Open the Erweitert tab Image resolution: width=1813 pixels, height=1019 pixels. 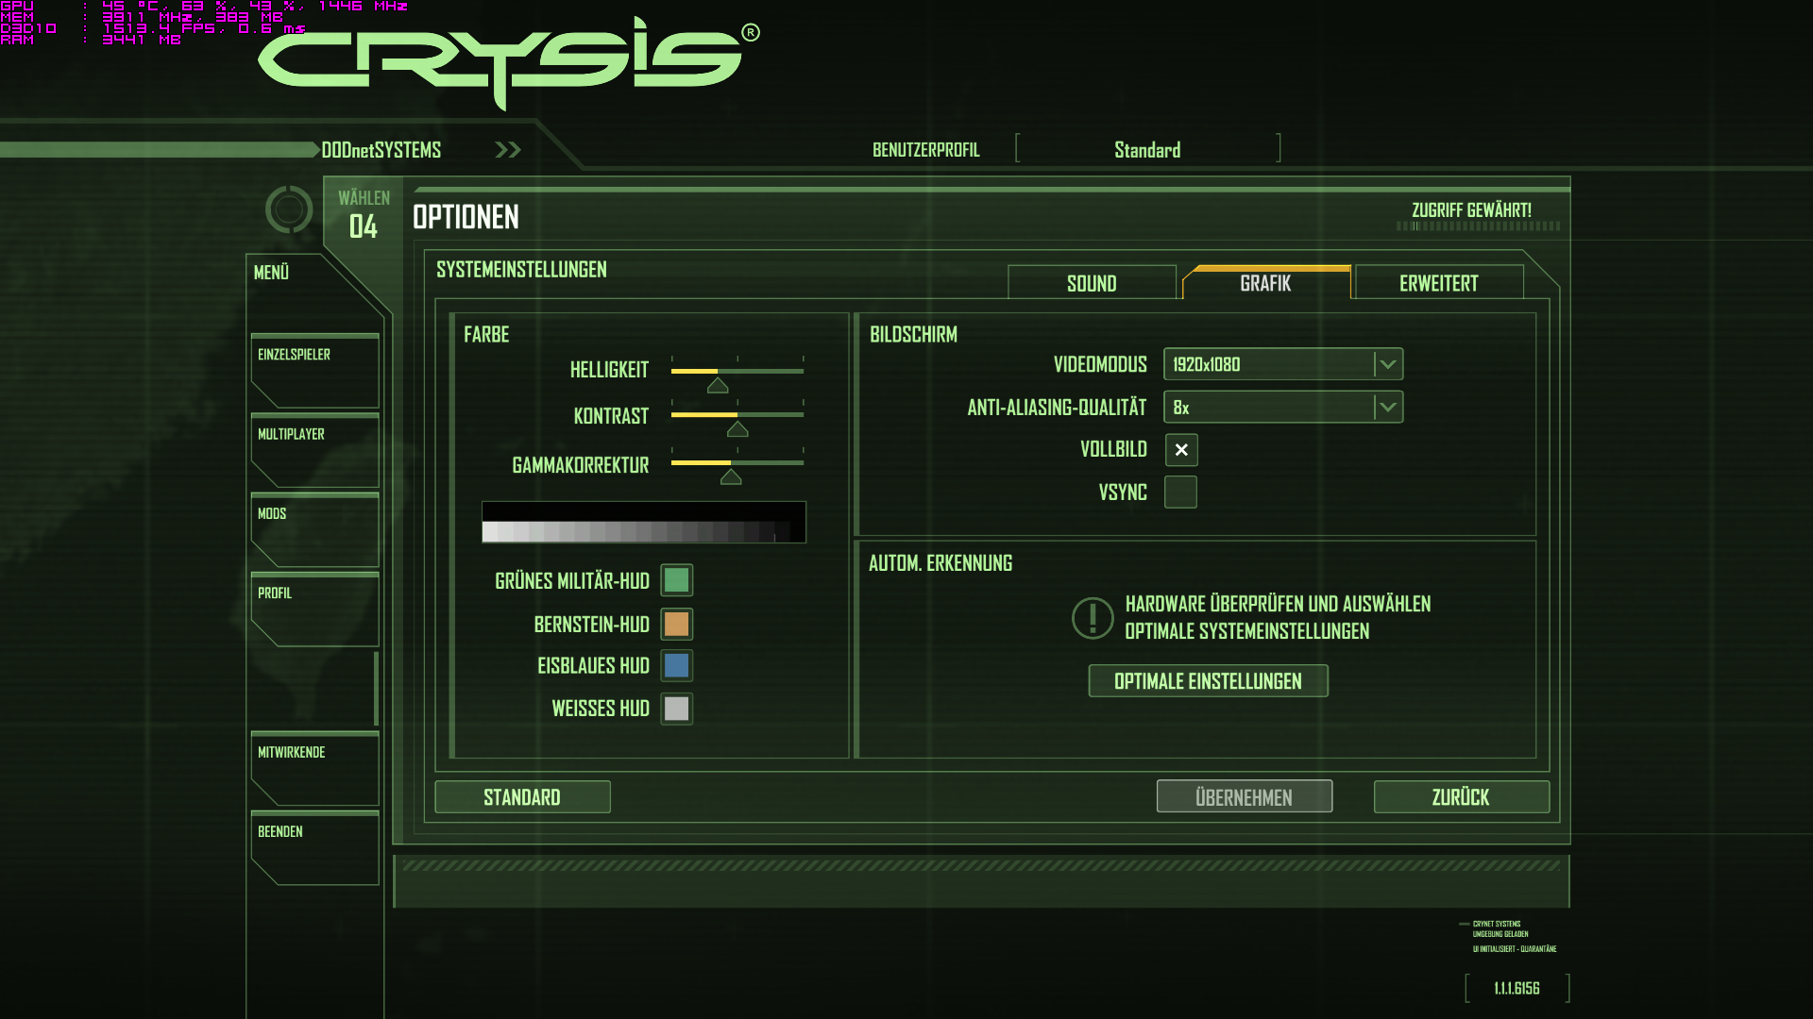1438,283
